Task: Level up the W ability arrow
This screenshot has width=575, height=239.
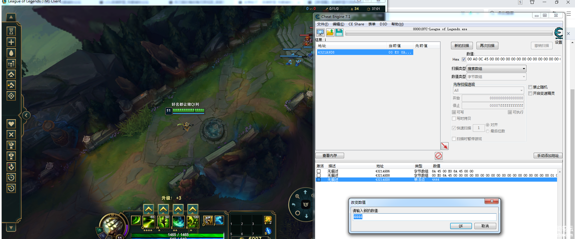Action: pyautogui.click(x=163, y=209)
